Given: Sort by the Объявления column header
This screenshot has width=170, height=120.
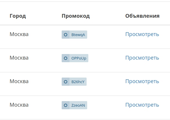Looking at the screenshot, I should [142, 16].
